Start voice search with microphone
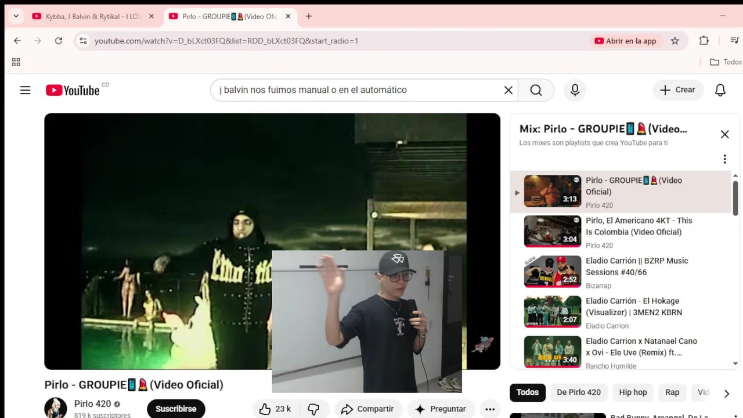The height and width of the screenshot is (418, 743). coord(575,90)
